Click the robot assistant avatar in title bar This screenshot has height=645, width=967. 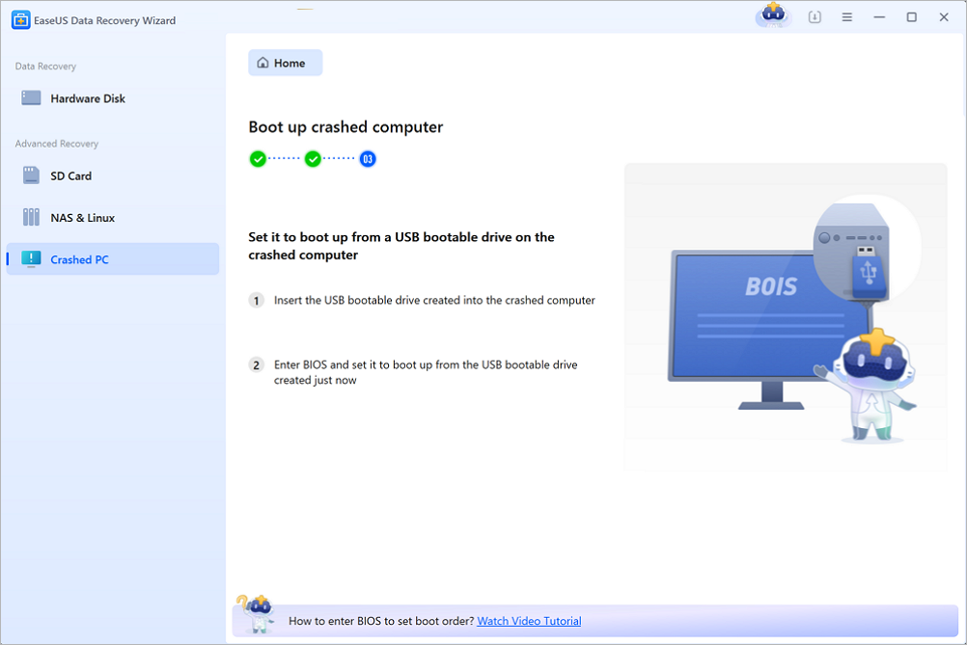coord(771,15)
